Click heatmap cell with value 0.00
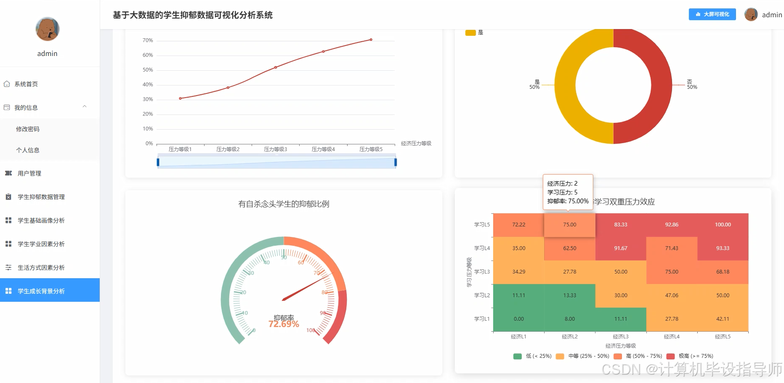Viewport: 784px width, 383px height. click(x=518, y=319)
